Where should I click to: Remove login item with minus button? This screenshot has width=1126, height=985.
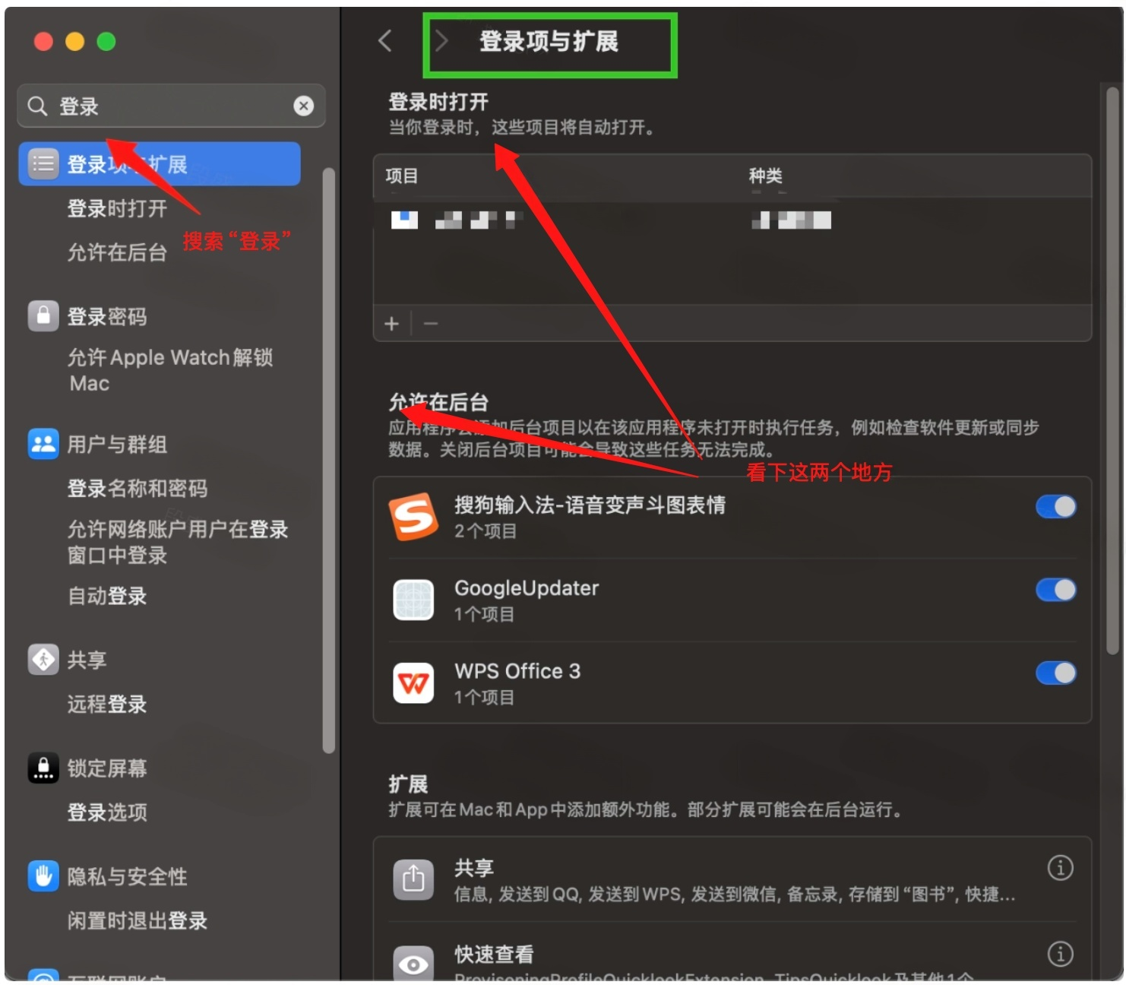(431, 324)
